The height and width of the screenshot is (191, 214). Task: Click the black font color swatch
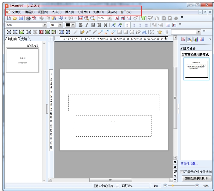click(68, 25)
